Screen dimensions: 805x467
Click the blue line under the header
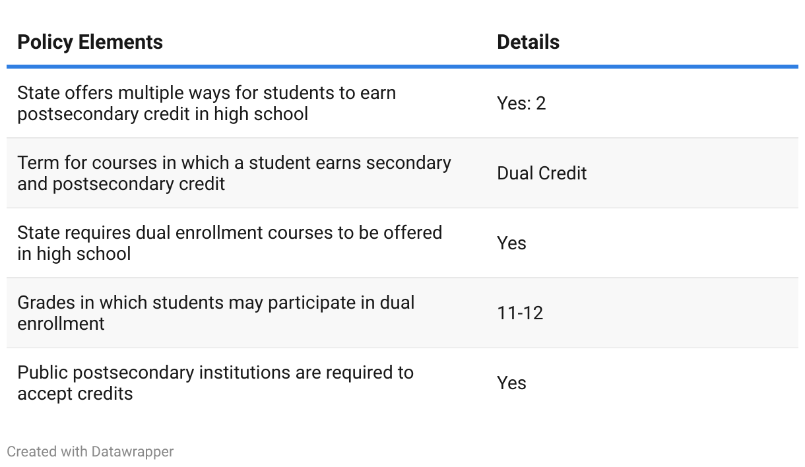pyautogui.click(x=402, y=67)
